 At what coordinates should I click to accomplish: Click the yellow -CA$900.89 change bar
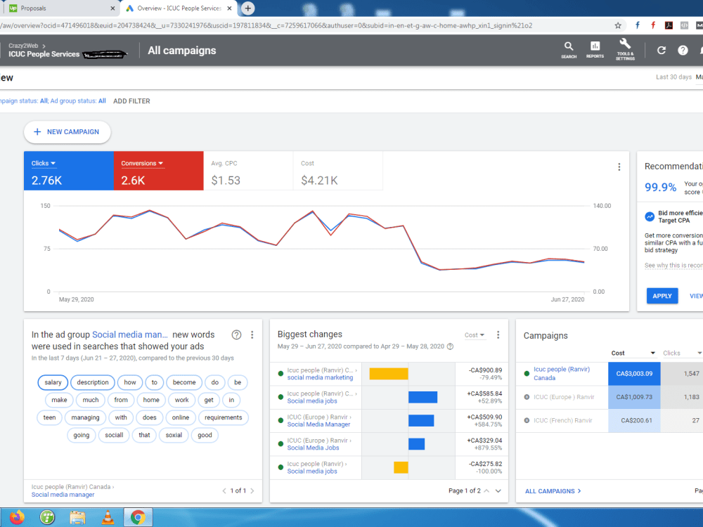(x=389, y=374)
